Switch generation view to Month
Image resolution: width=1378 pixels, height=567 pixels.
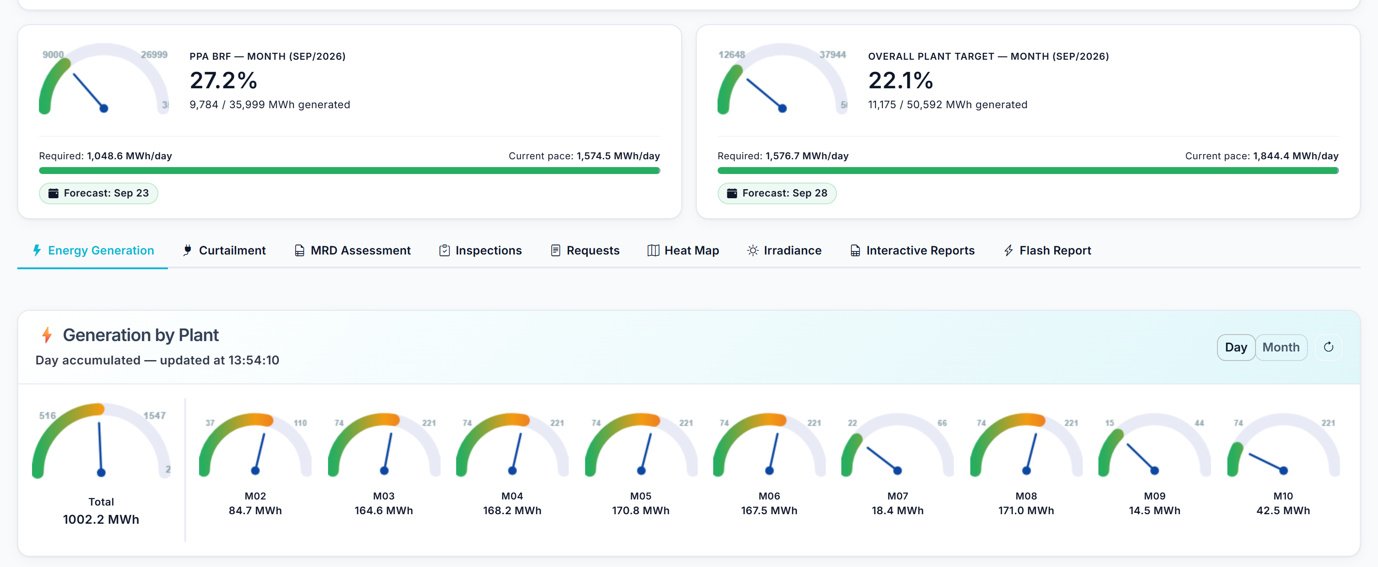(1281, 347)
